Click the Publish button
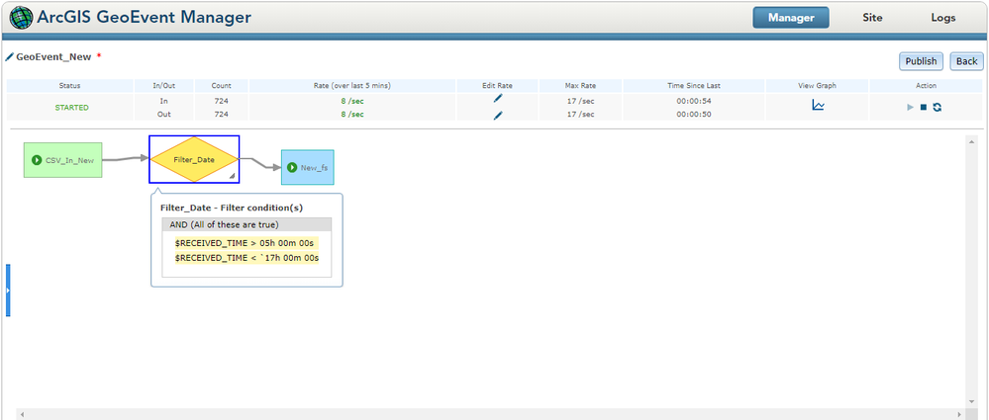Image resolution: width=989 pixels, height=420 pixels. [x=921, y=61]
